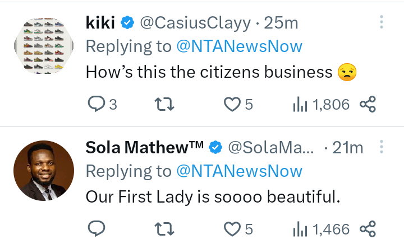Like kiki's tweet about citizens business
Screen dimensions: 404x244
[x=232, y=104]
